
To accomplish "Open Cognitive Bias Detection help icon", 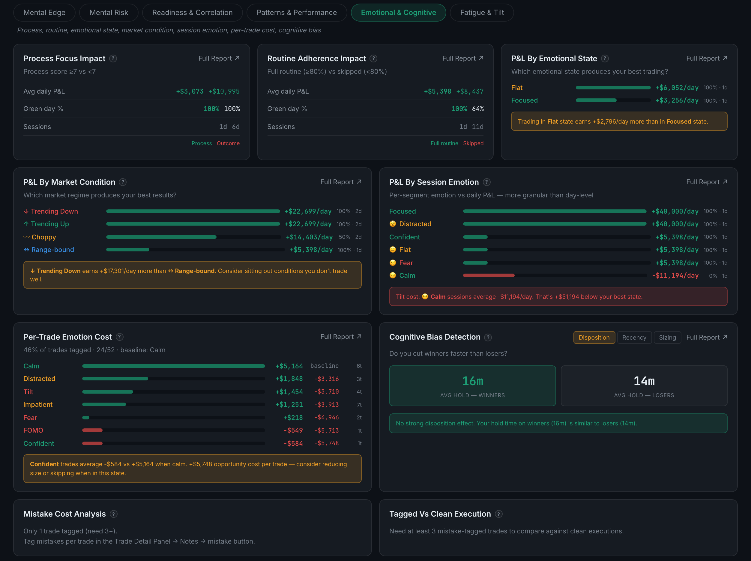I will [x=488, y=337].
